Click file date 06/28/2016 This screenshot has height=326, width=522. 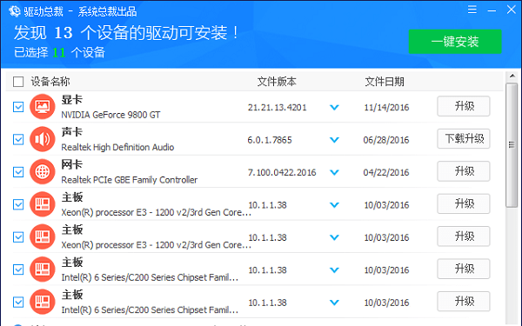pos(386,140)
